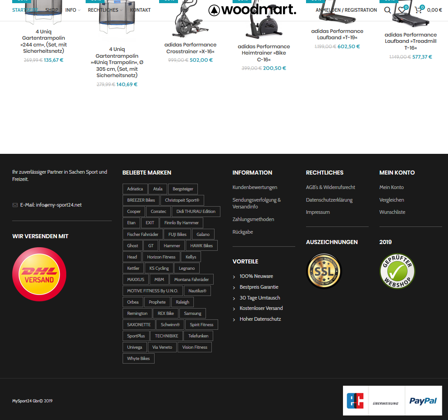This screenshot has width=448, height=420.
Task: Select the MAXXUS brand tag
Action: pyautogui.click(x=136, y=280)
